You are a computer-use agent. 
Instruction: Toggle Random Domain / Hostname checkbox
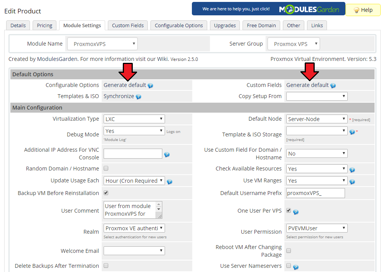(106, 168)
